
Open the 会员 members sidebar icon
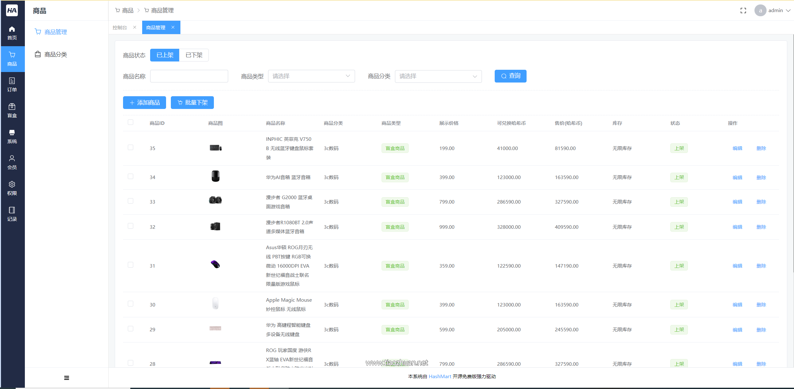click(x=12, y=162)
